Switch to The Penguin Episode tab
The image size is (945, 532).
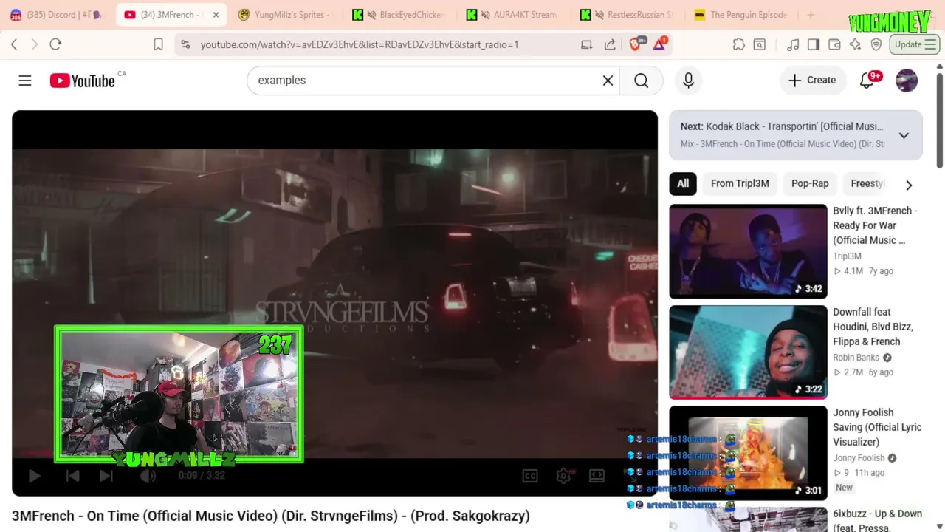click(x=740, y=15)
